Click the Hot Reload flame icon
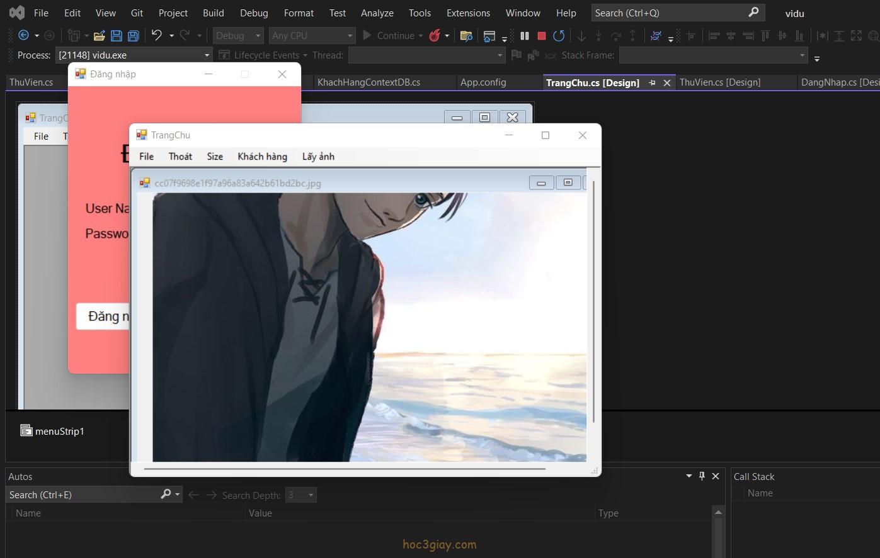This screenshot has height=558, width=880. click(435, 36)
